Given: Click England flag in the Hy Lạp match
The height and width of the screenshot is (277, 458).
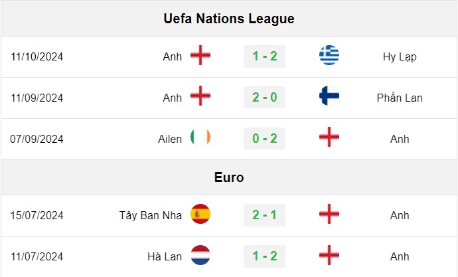Looking at the screenshot, I should [x=200, y=55].
